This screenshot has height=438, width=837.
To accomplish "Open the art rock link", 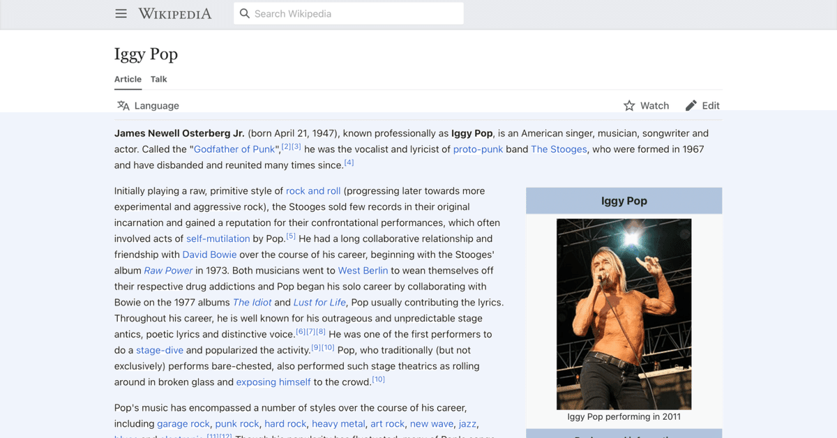I will pos(388,424).
